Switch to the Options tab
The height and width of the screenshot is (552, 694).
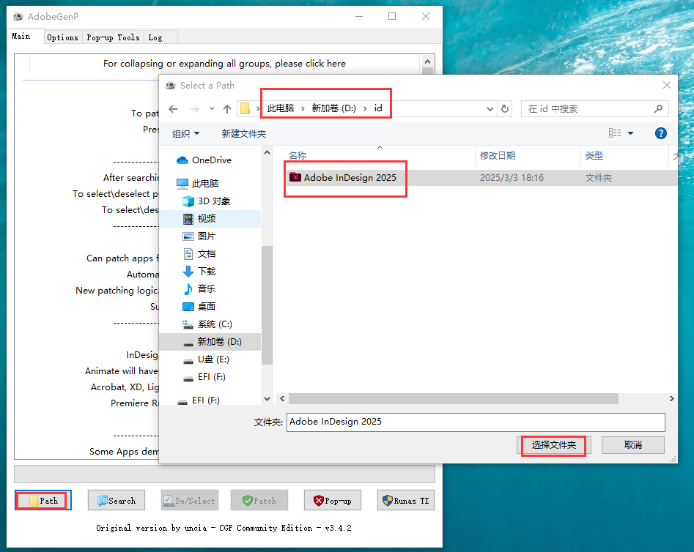[62, 37]
